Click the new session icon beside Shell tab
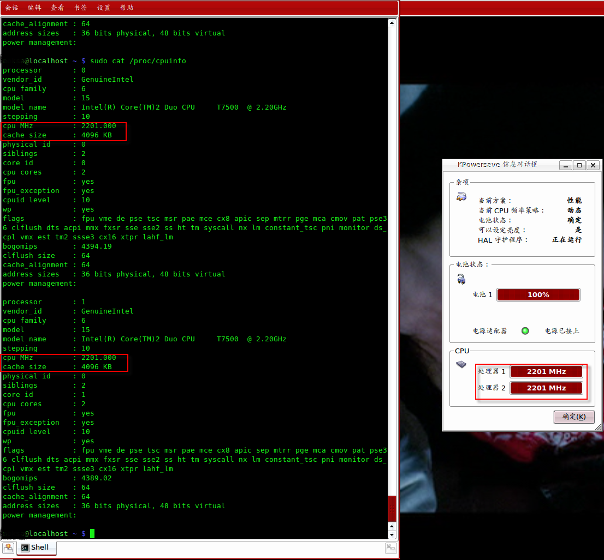 pyautogui.click(x=8, y=547)
